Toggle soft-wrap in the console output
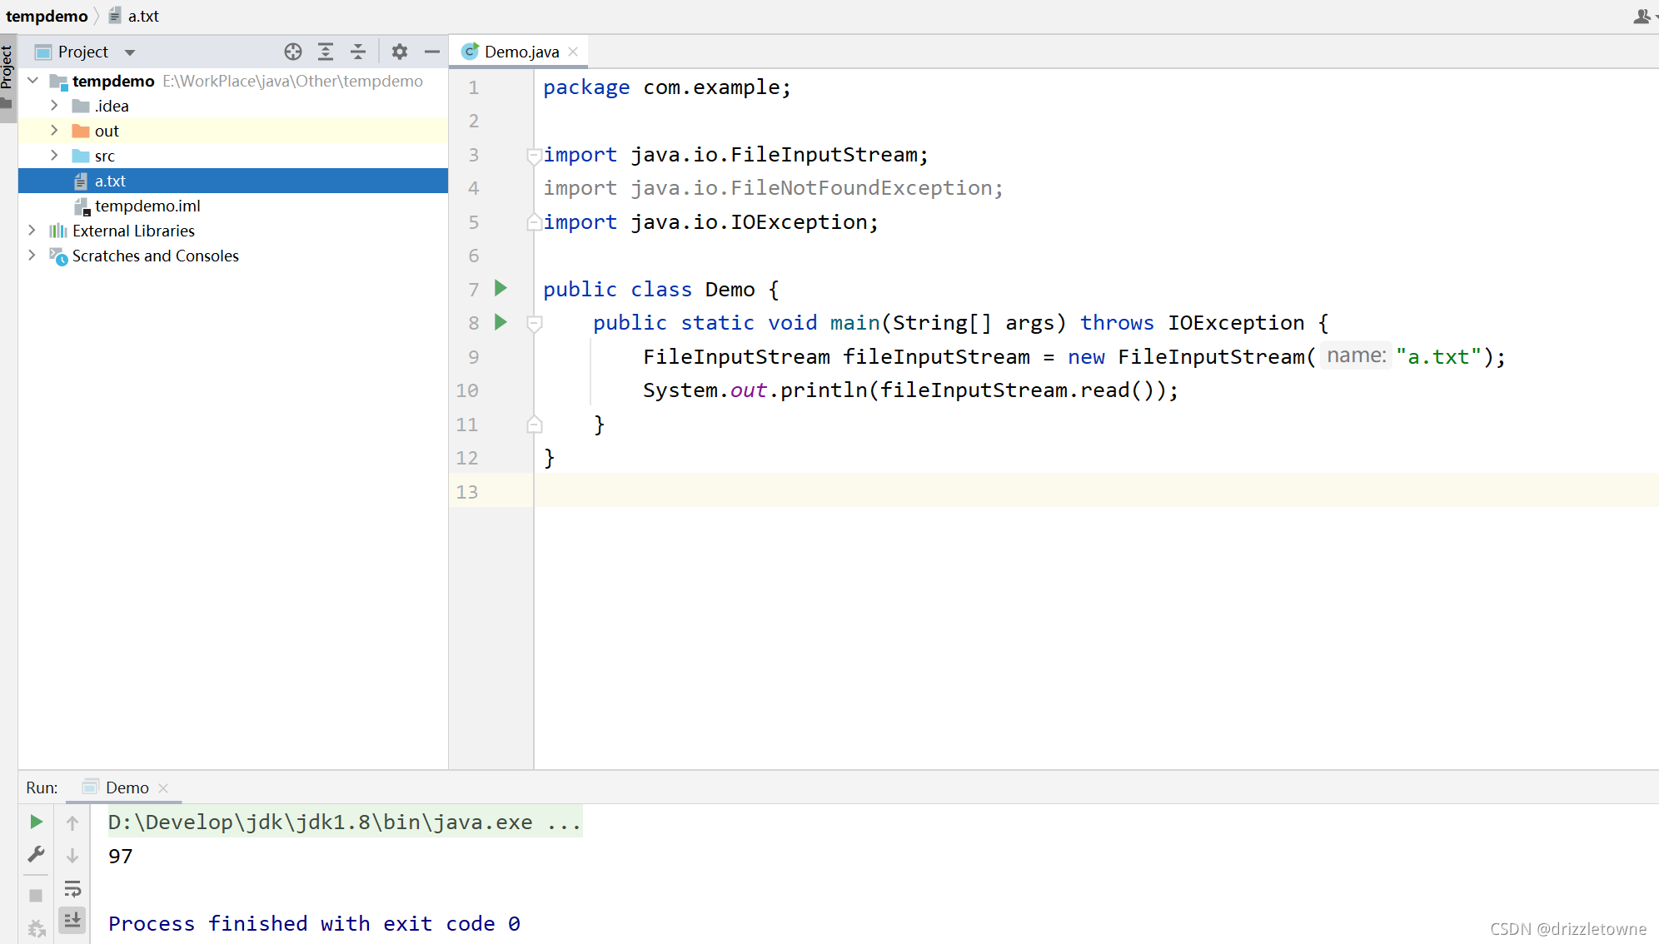 click(72, 888)
